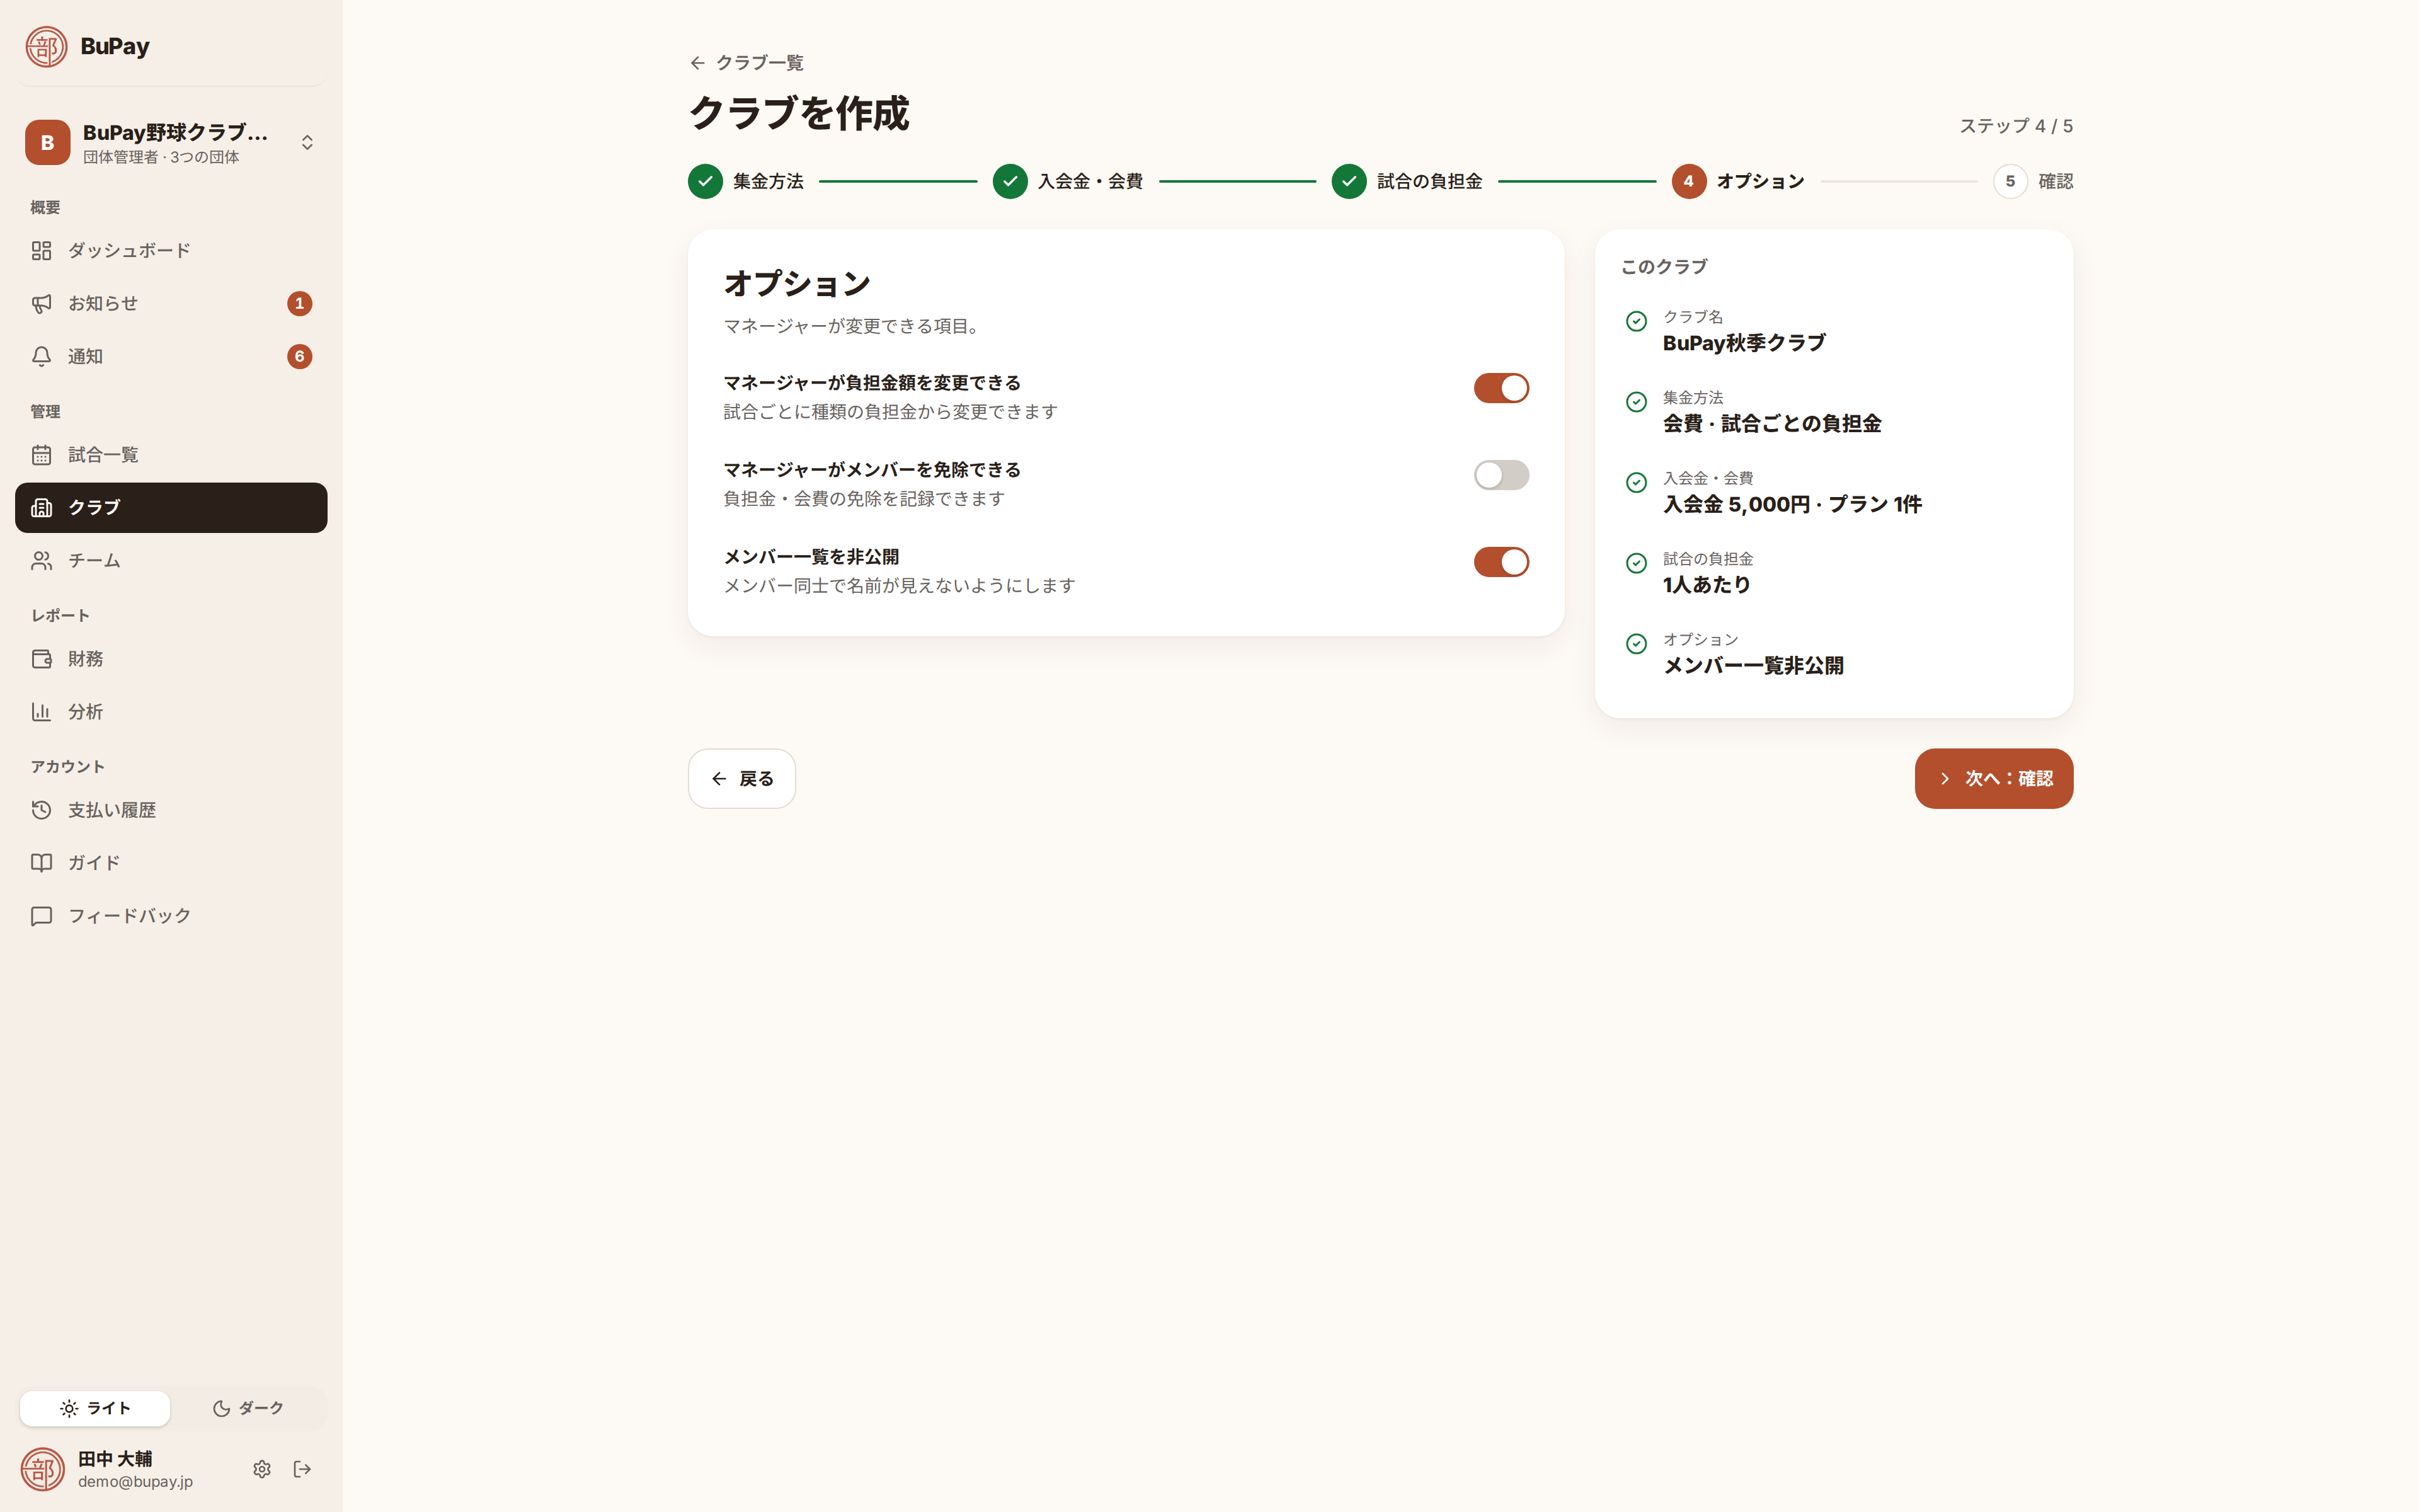Click 1人あたり summary value

(x=1707, y=585)
